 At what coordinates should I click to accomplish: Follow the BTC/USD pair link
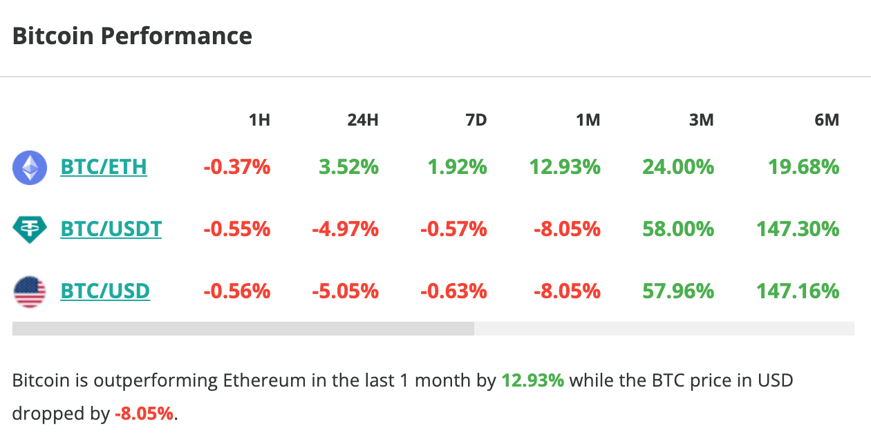105,291
